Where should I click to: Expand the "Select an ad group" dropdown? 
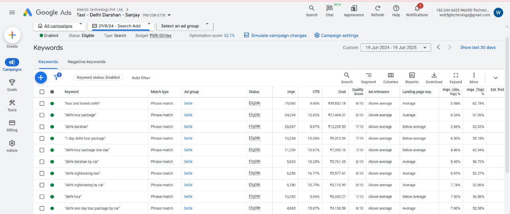click(185, 26)
